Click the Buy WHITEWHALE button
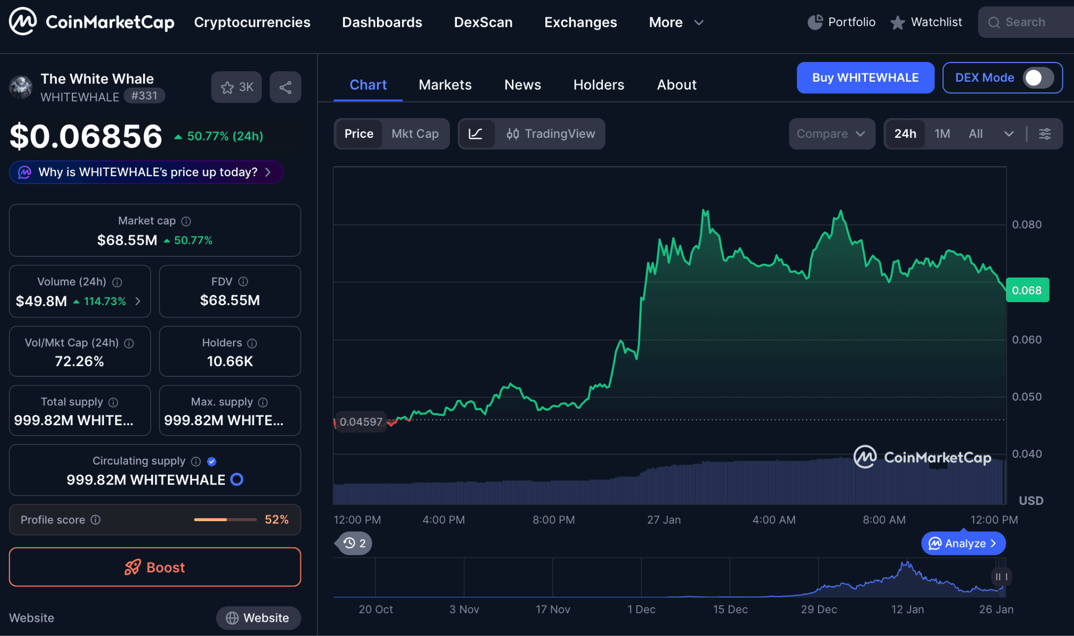The width and height of the screenshot is (1074, 636). click(x=865, y=78)
